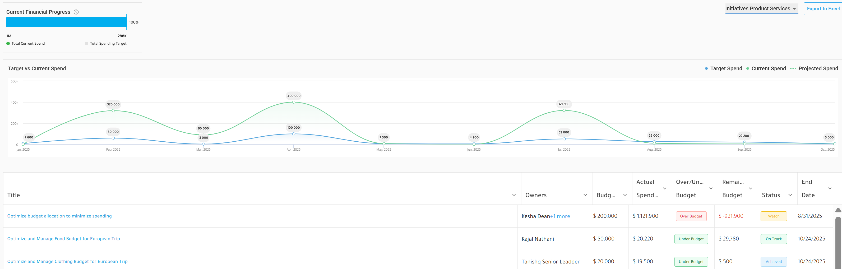Open Optimize budget allocation to minimize spending
The width and height of the screenshot is (842, 269).
(59, 216)
